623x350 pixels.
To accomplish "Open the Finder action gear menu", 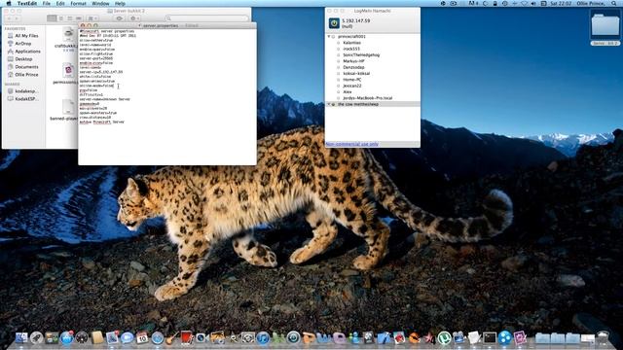I will [135, 18].
